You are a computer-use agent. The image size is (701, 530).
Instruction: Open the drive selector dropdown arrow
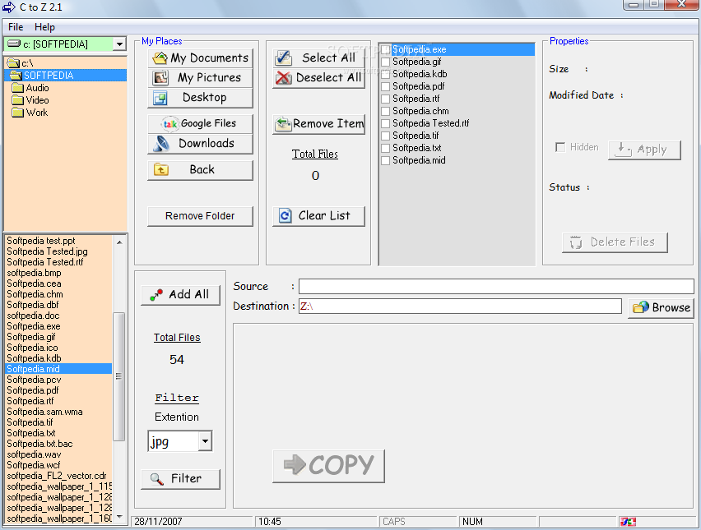(x=119, y=44)
